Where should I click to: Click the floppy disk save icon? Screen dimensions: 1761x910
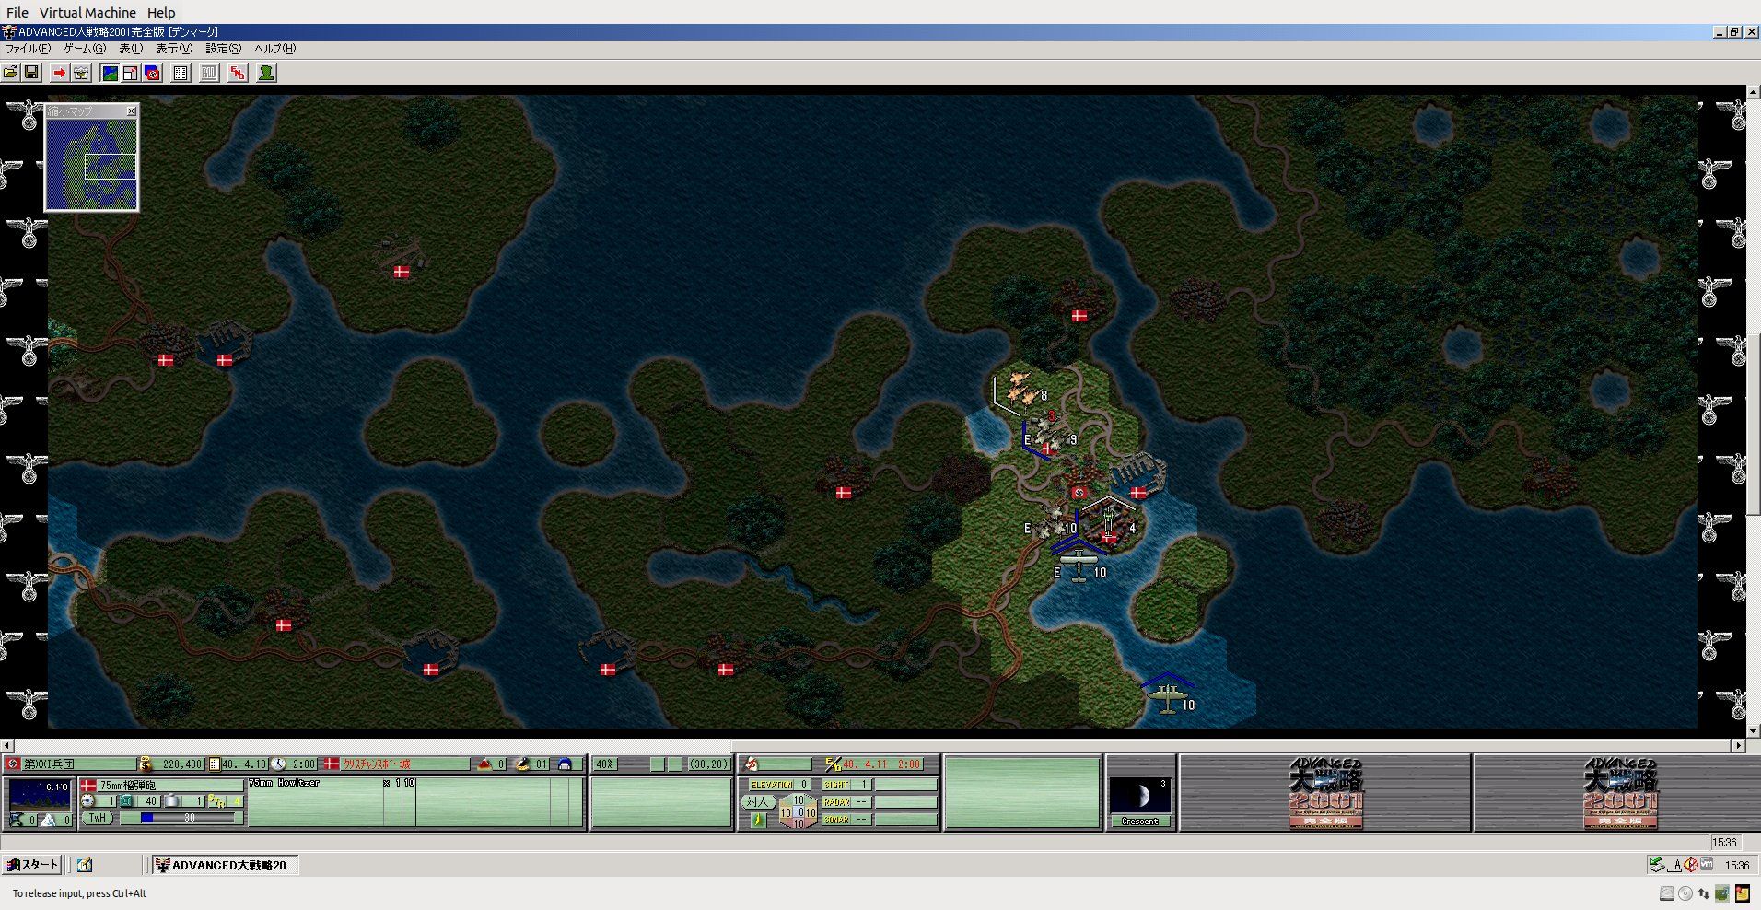point(31,73)
